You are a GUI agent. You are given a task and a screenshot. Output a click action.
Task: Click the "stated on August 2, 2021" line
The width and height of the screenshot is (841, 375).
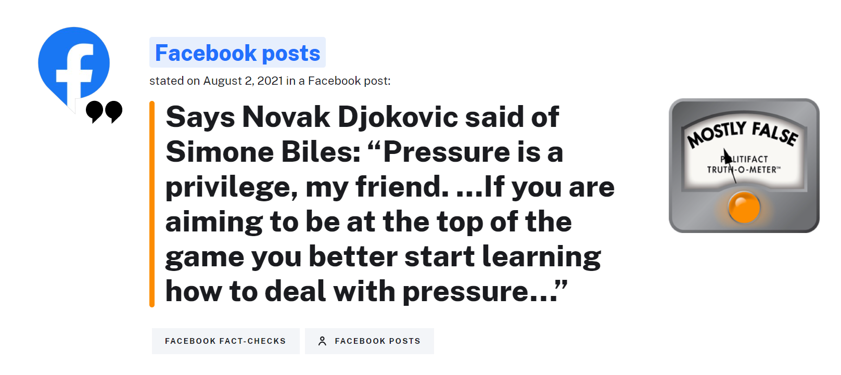click(270, 81)
